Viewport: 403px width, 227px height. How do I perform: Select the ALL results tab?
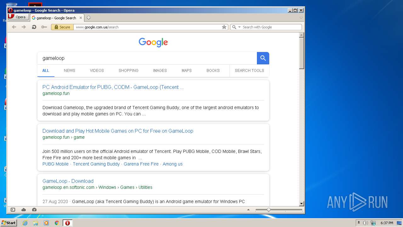click(46, 71)
